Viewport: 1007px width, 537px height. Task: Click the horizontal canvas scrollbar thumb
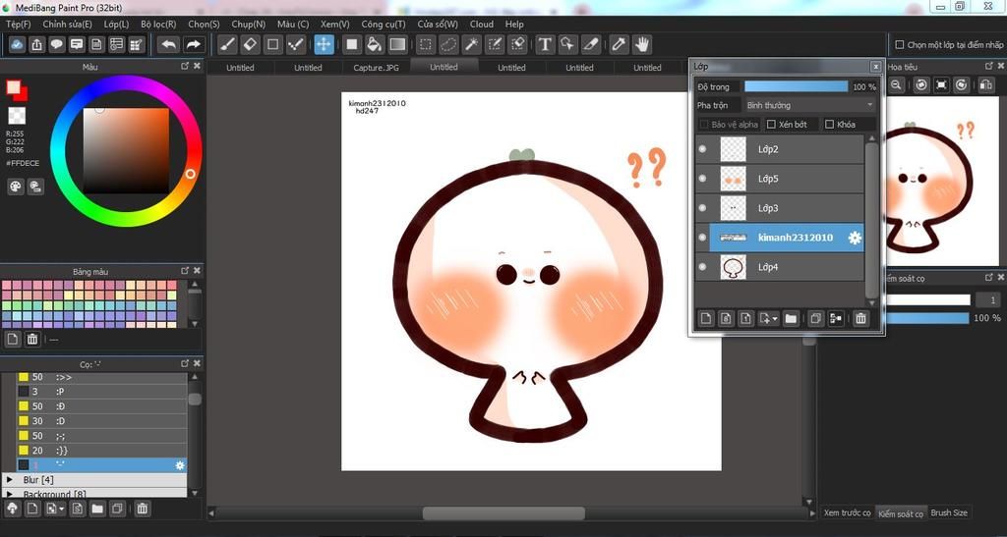503,513
